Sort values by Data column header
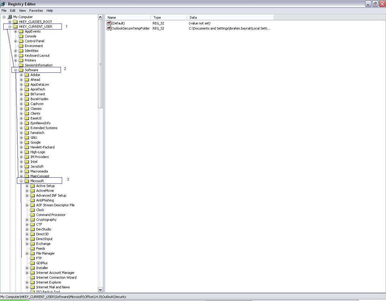The width and height of the screenshot is (386, 301). click(230, 17)
